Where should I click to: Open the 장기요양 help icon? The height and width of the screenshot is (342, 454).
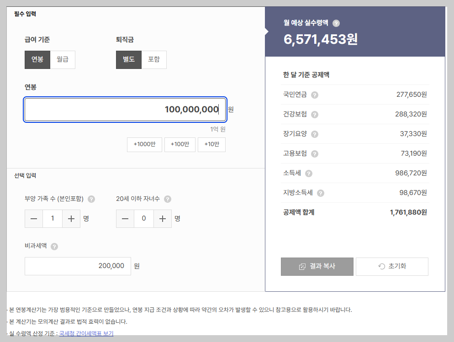click(x=314, y=134)
